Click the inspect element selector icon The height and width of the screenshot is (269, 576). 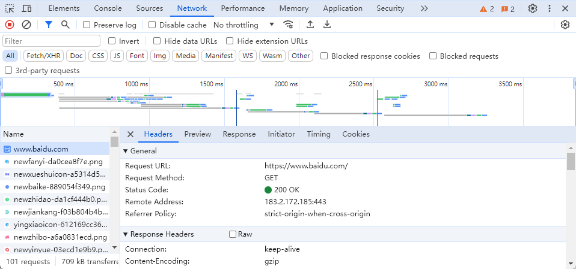click(x=10, y=8)
